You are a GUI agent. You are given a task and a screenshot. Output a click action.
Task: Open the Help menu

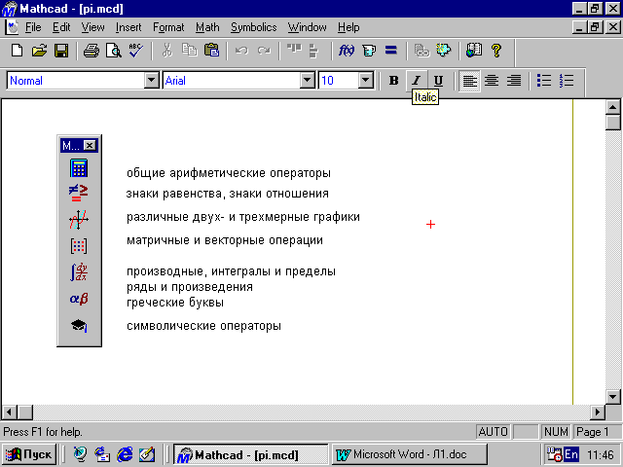[348, 27]
